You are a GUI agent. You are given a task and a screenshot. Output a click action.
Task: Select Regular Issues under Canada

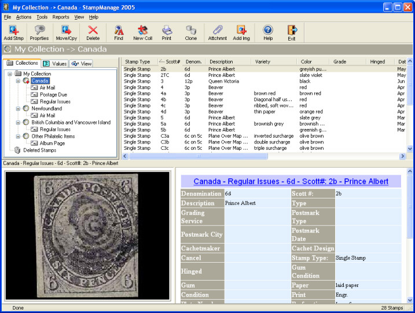pyautogui.click(x=55, y=102)
